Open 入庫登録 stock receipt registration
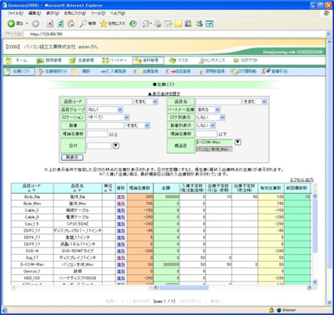 pos(113,71)
